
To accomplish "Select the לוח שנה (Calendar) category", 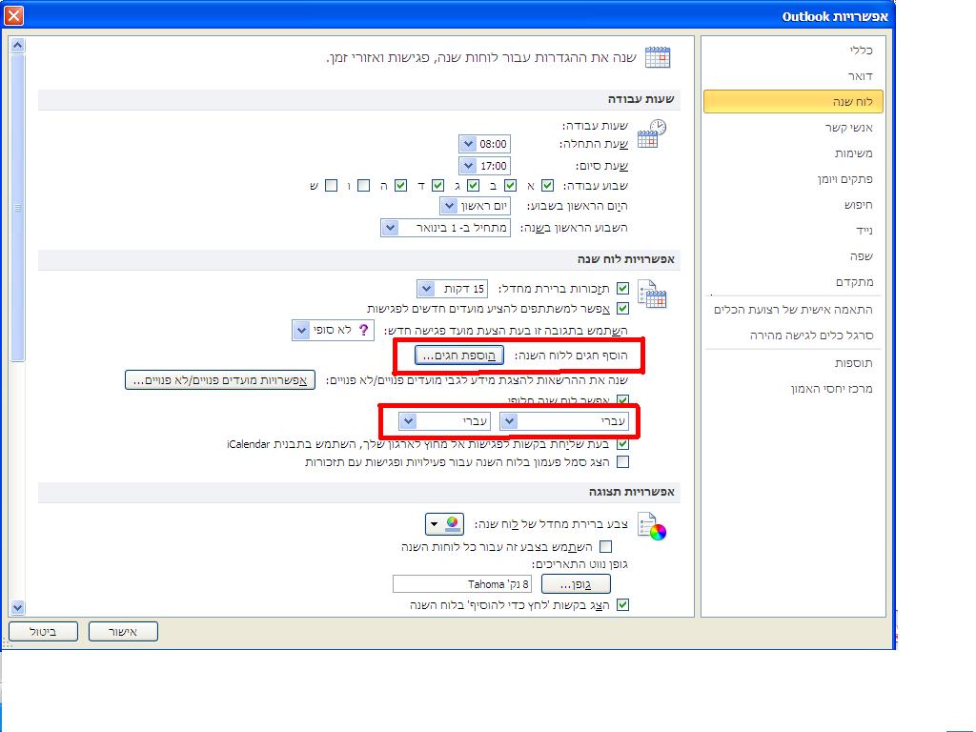I will (793, 101).
